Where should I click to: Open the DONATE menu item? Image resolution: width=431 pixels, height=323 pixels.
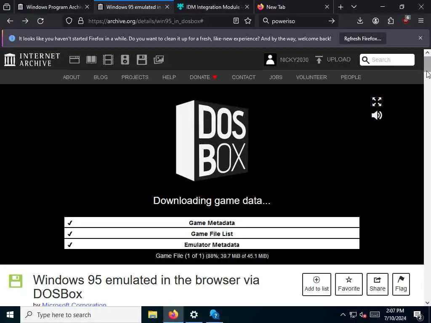point(203,77)
